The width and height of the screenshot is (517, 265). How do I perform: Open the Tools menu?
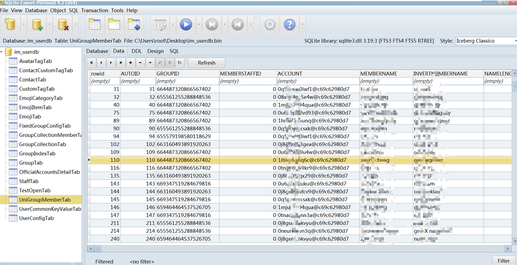click(x=117, y=11)
